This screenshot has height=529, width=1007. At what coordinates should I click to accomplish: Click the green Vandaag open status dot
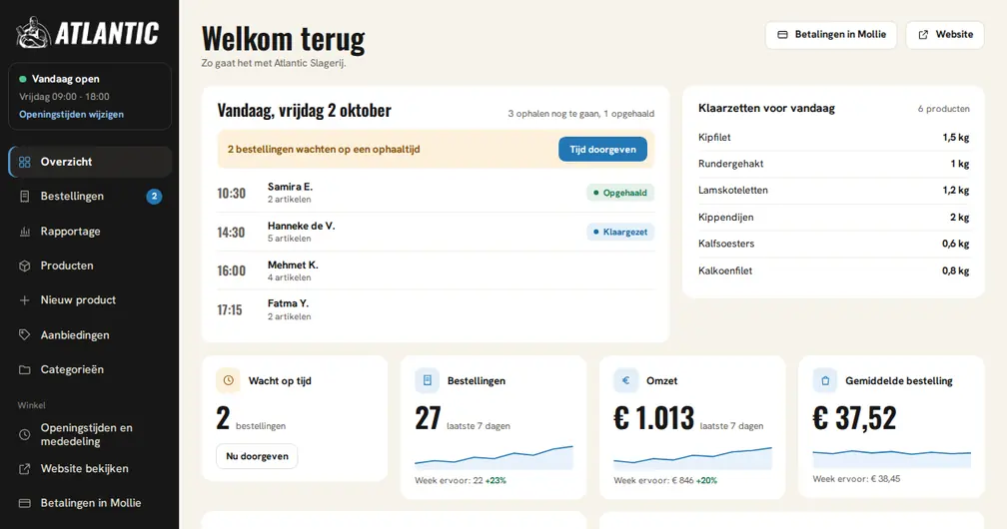point(23,79)
